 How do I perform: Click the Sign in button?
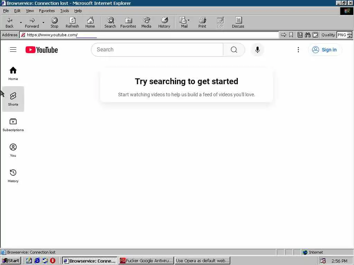pos(325,50)
